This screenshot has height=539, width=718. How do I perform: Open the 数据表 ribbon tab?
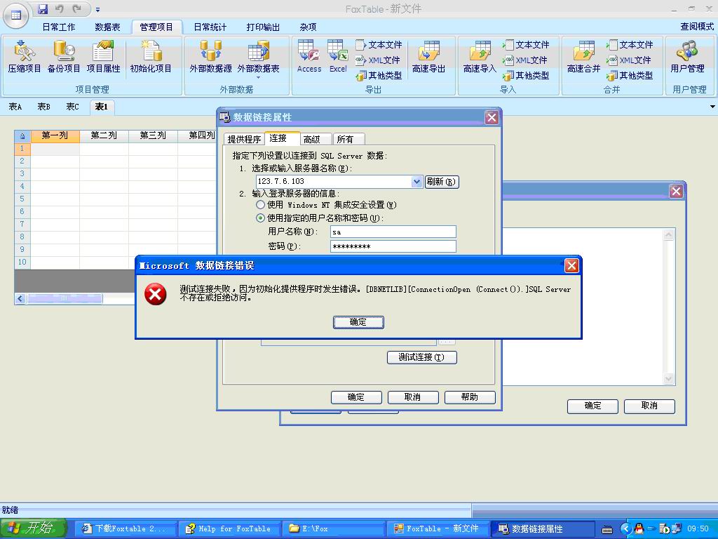pos(107,27)
